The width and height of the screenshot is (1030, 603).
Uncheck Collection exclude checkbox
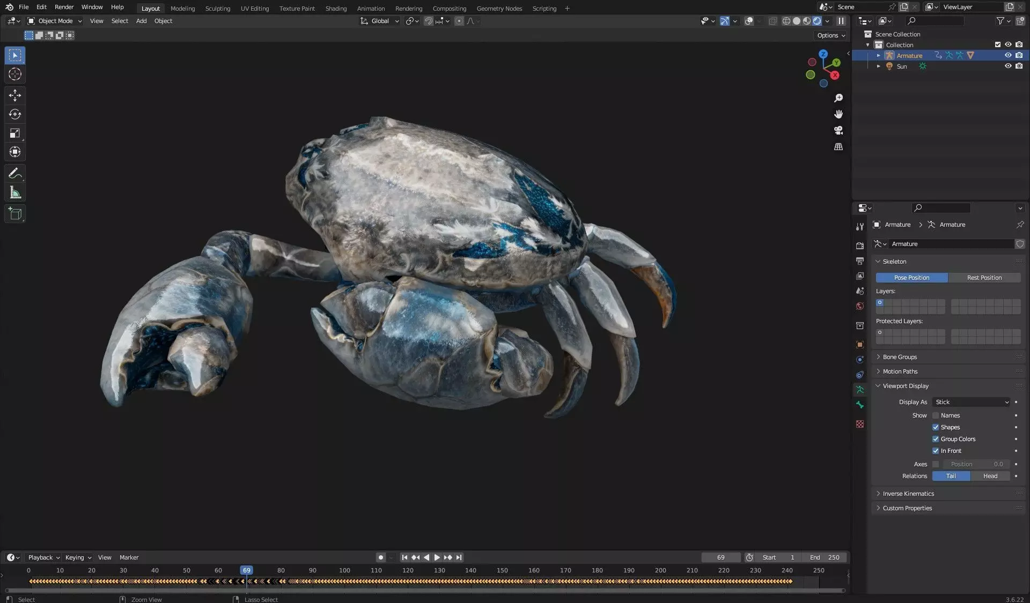pyautogui.click(x=997, y=44)
